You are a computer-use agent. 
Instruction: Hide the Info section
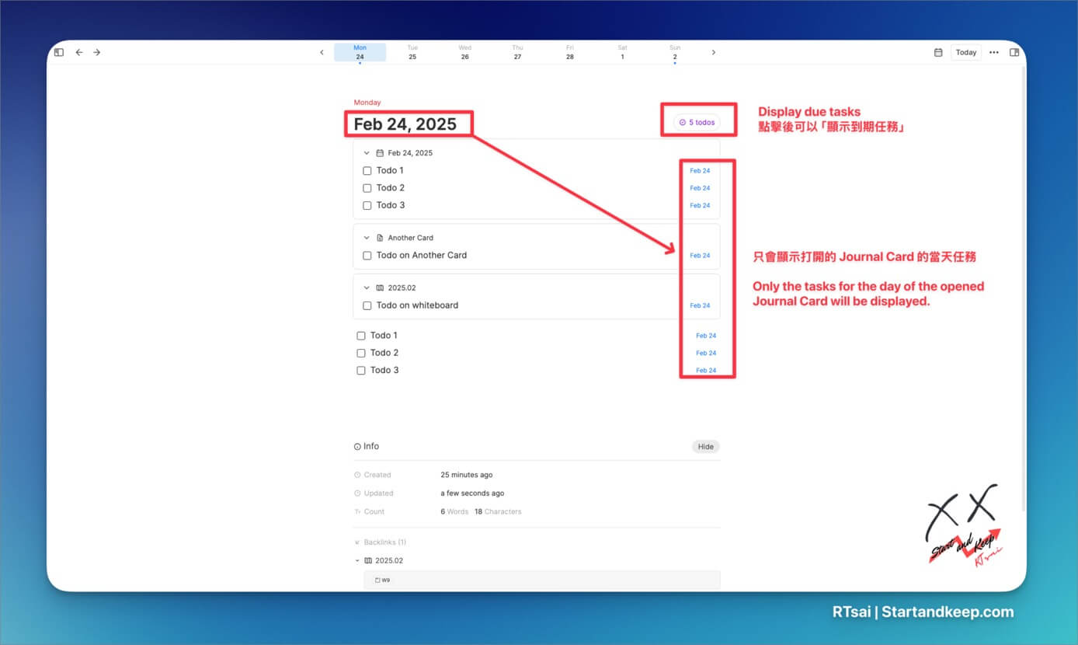pyautogui.click(x=705, y=446)
